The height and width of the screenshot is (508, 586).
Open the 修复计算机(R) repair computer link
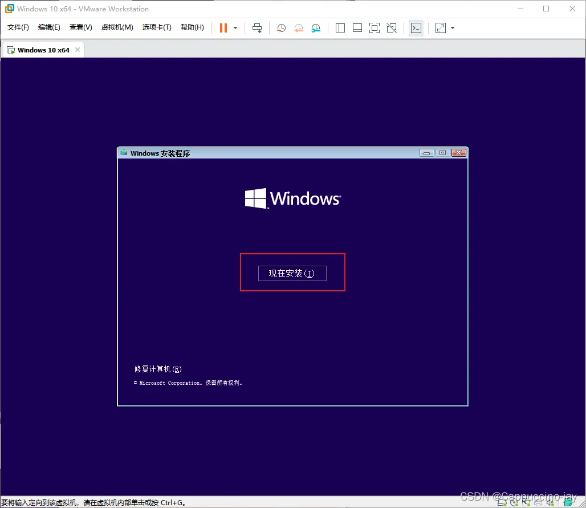pyautogui.click(x=158, y=369)
